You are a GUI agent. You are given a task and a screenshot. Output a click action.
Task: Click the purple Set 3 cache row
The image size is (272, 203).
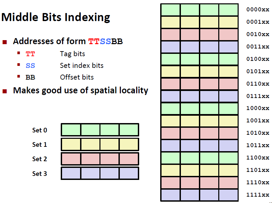(x=100, y=173)
